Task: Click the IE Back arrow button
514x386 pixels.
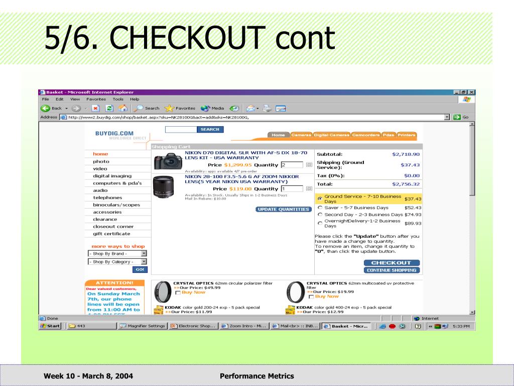Action: (x=45, y=109)
